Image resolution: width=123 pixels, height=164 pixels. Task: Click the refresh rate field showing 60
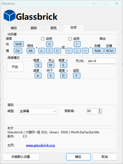92,111
